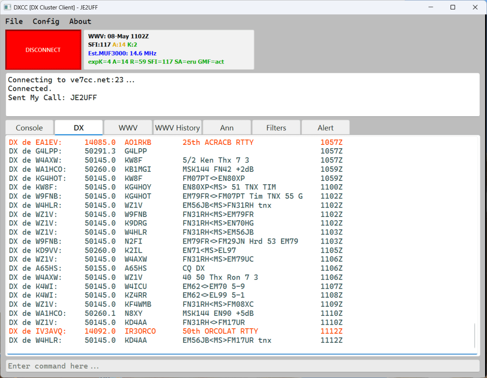Click frequency 50260.1 in the list
The height and width of the screenshot is (378, 487).
tap(100, 313)
